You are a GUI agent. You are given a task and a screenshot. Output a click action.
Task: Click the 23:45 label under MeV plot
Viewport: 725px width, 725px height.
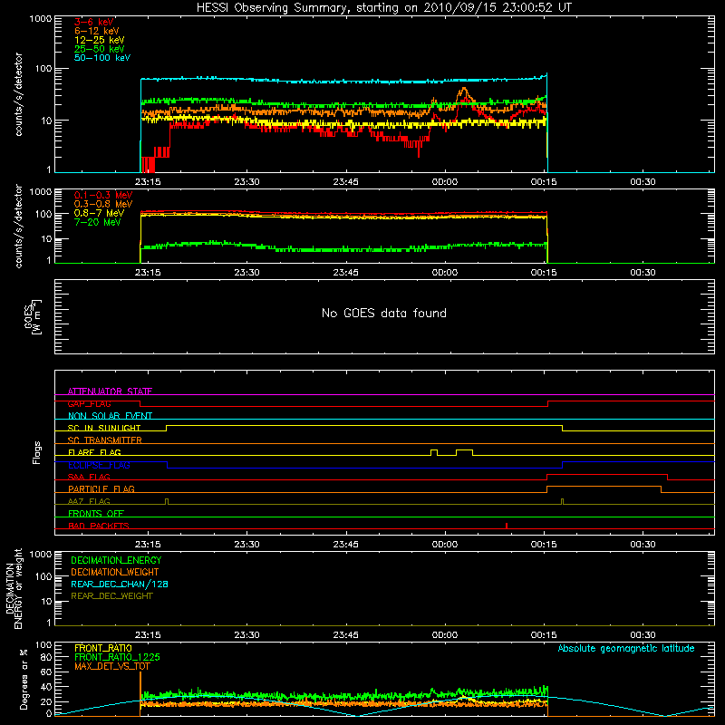(346, 273)
